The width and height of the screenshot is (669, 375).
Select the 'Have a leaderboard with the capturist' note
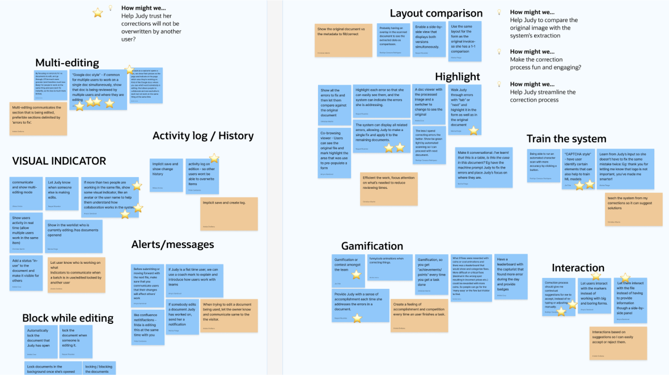pyautogui.click(x=511, y=276)
